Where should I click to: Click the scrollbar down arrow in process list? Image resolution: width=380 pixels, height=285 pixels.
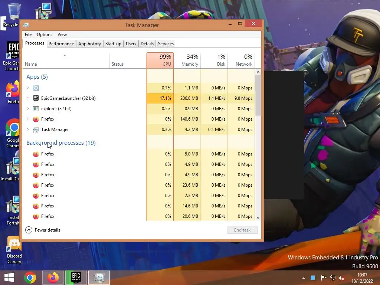pos(258,217)
